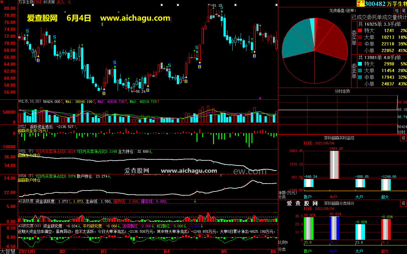This screenshot has width=407, height=254.
Task: Click the 06 month label on time axis
Action: pyautogui.click(x=273, y=251)
